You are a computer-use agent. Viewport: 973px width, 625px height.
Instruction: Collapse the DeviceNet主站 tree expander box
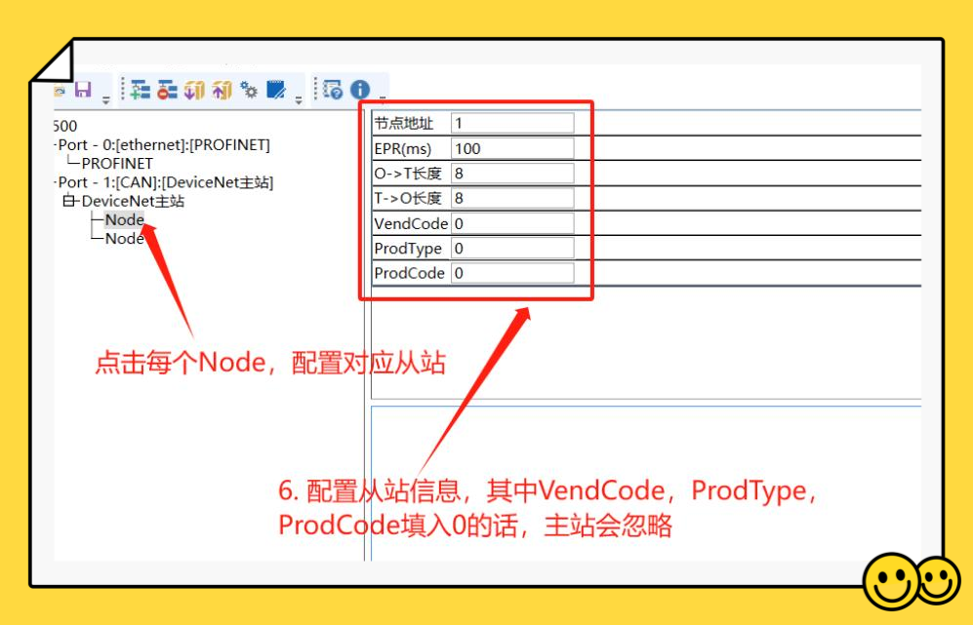coord(68,200)
